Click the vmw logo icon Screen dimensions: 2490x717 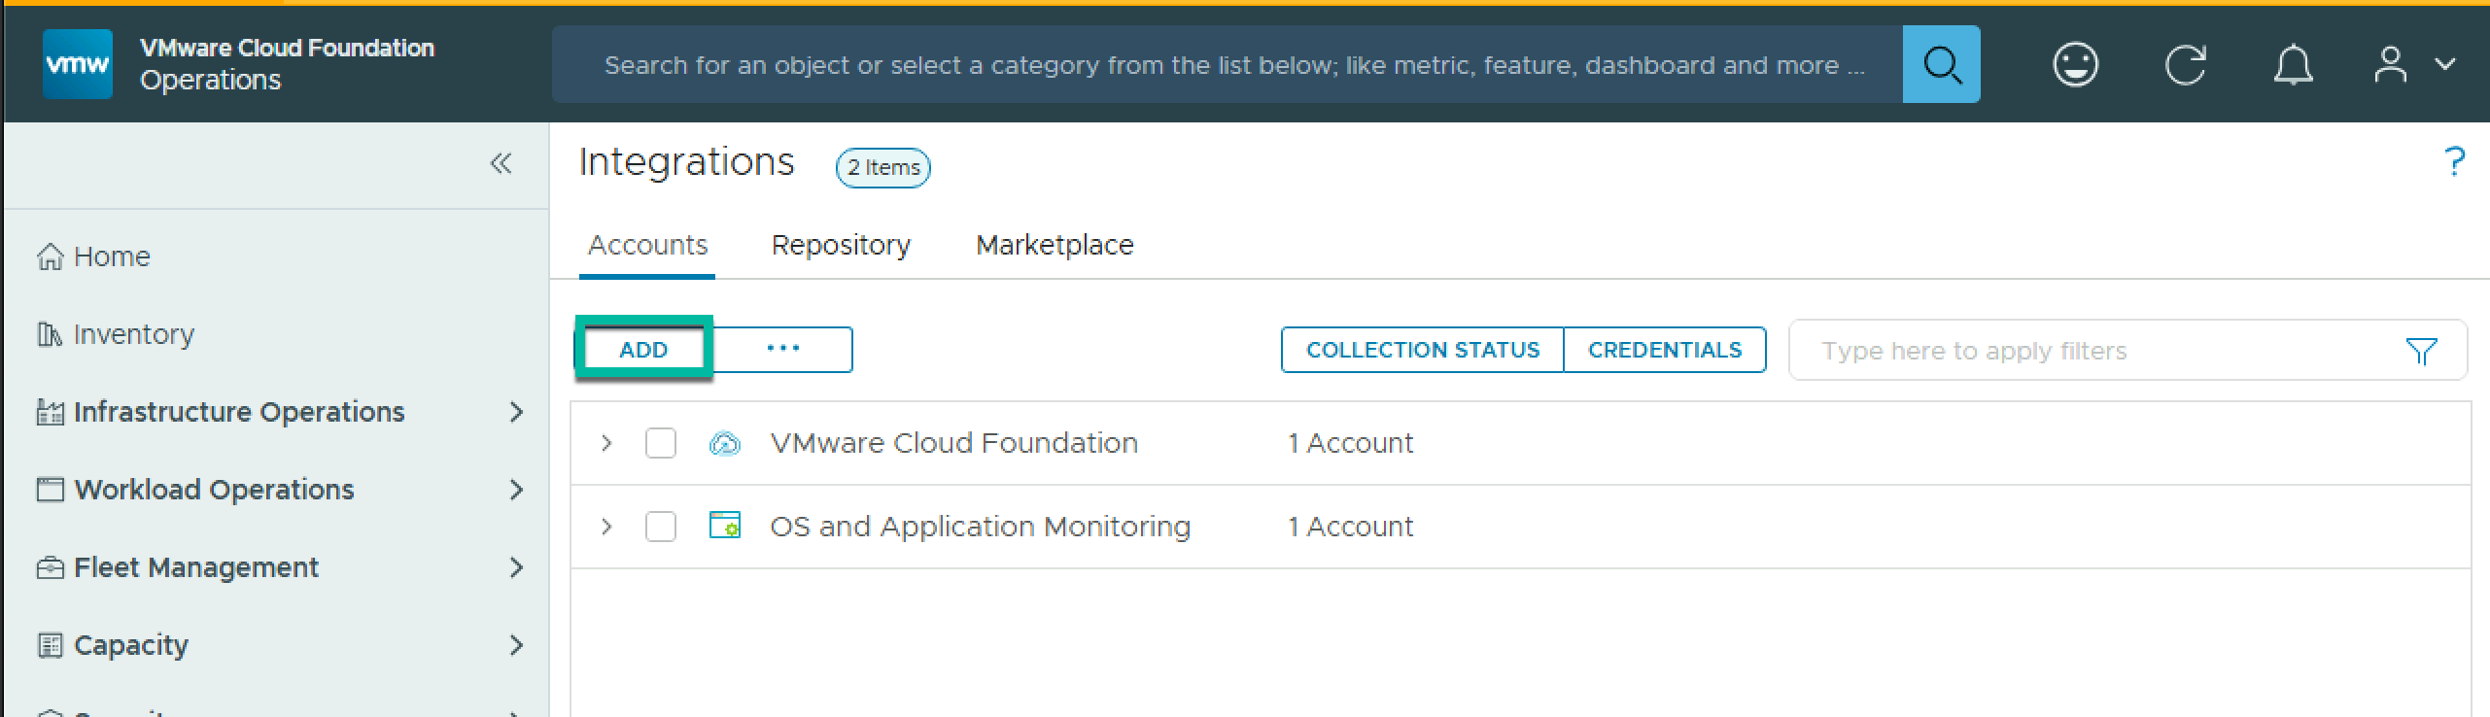point(78,64)
